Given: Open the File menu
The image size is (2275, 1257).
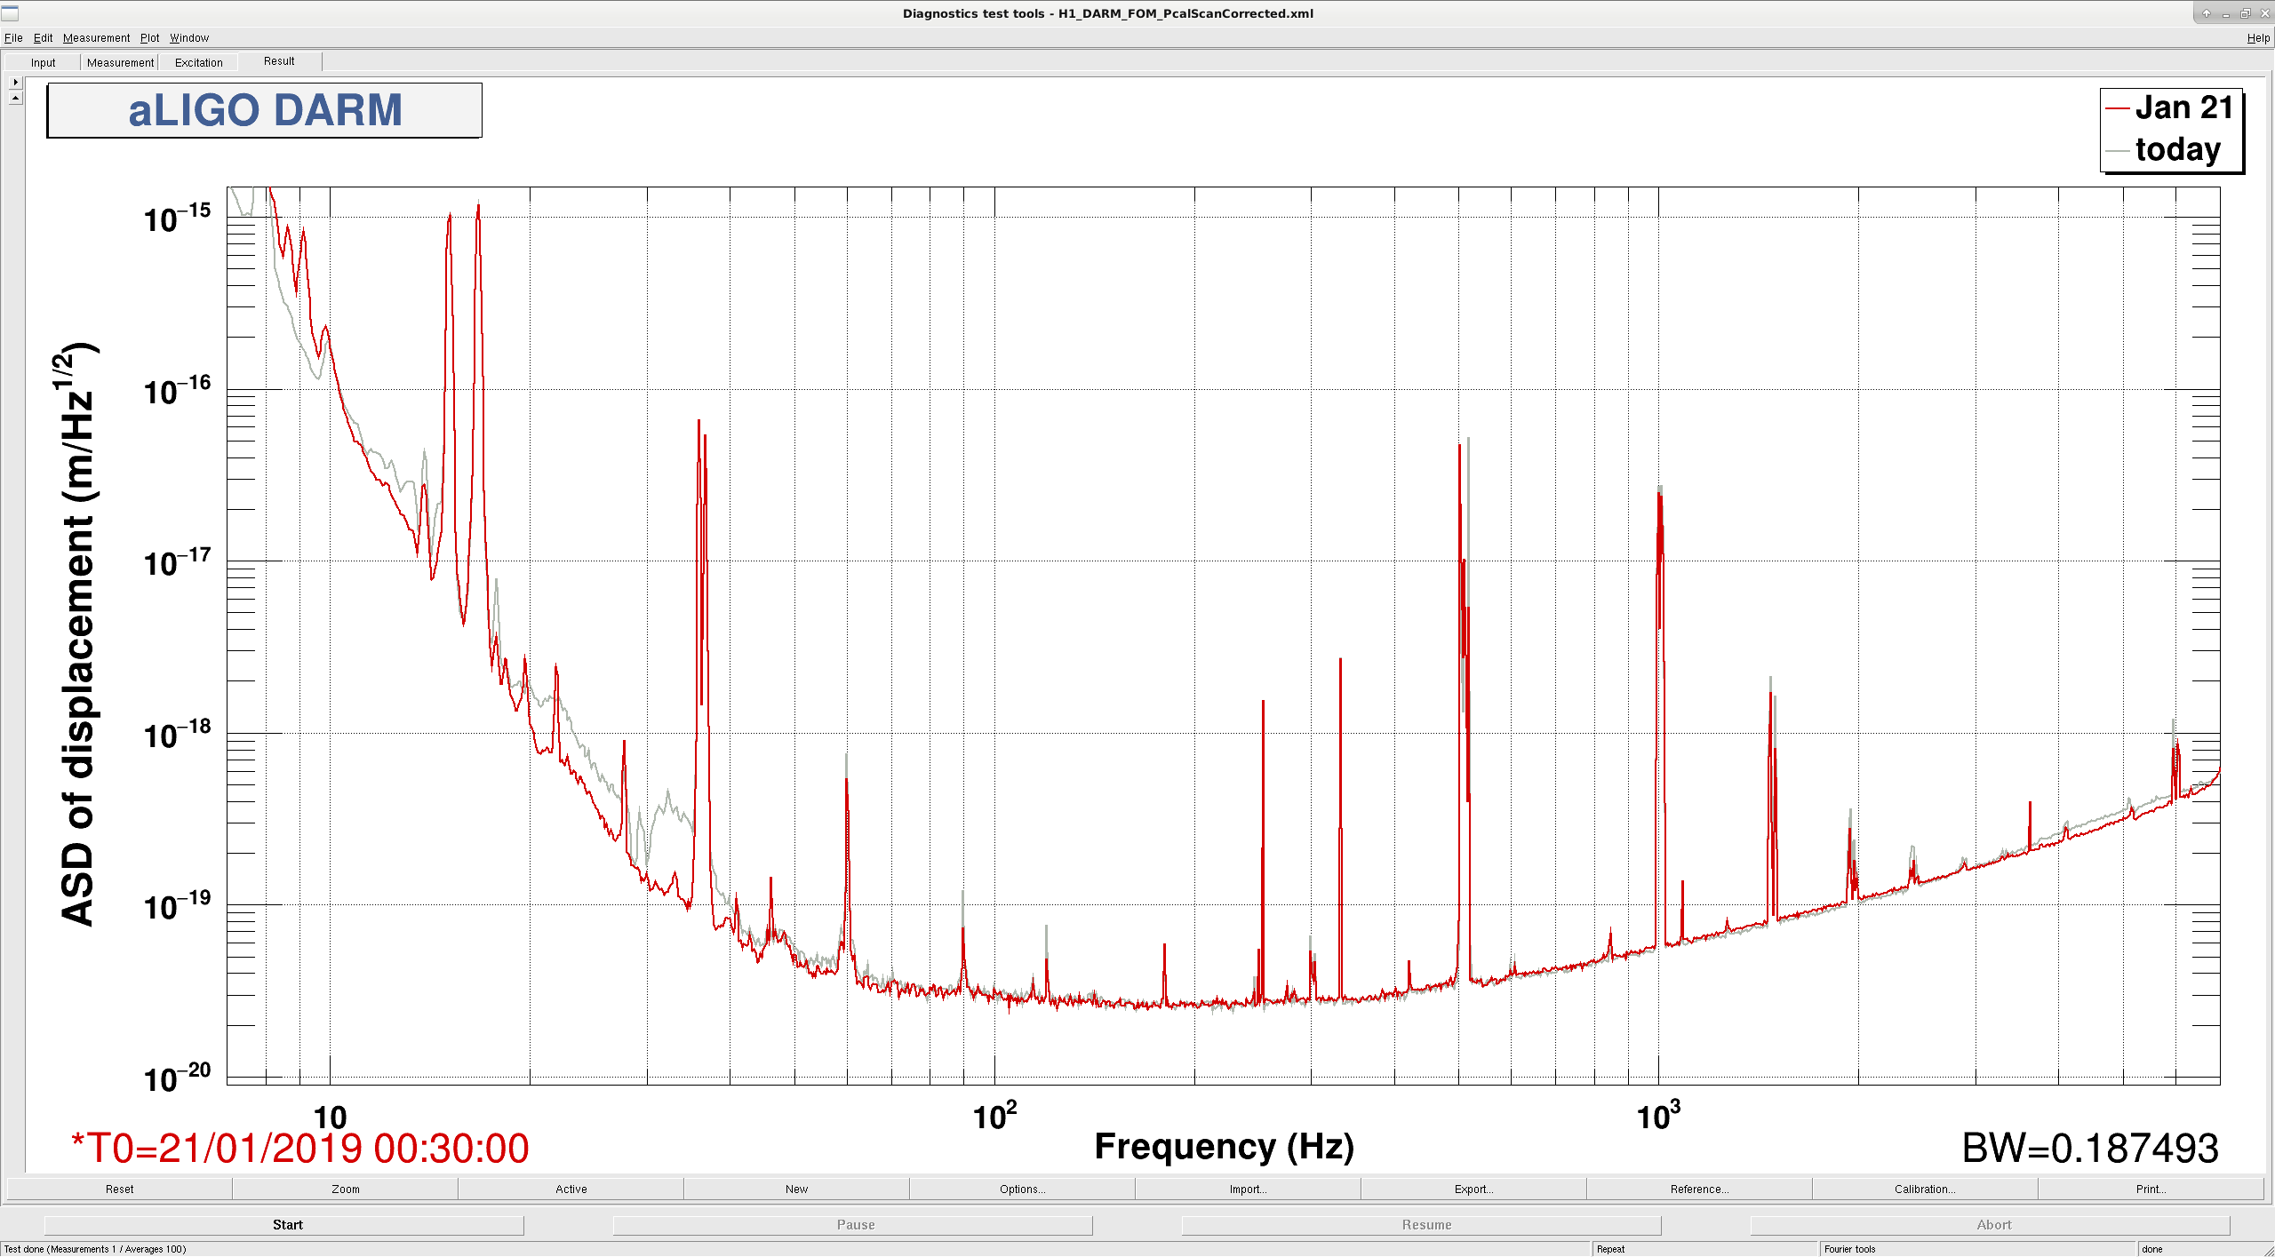Looking at the screenshot, I should pos(13,37).
